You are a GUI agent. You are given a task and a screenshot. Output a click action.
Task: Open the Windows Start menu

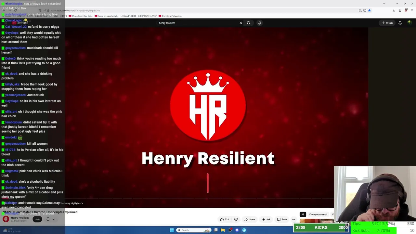[x=172, y=230]
